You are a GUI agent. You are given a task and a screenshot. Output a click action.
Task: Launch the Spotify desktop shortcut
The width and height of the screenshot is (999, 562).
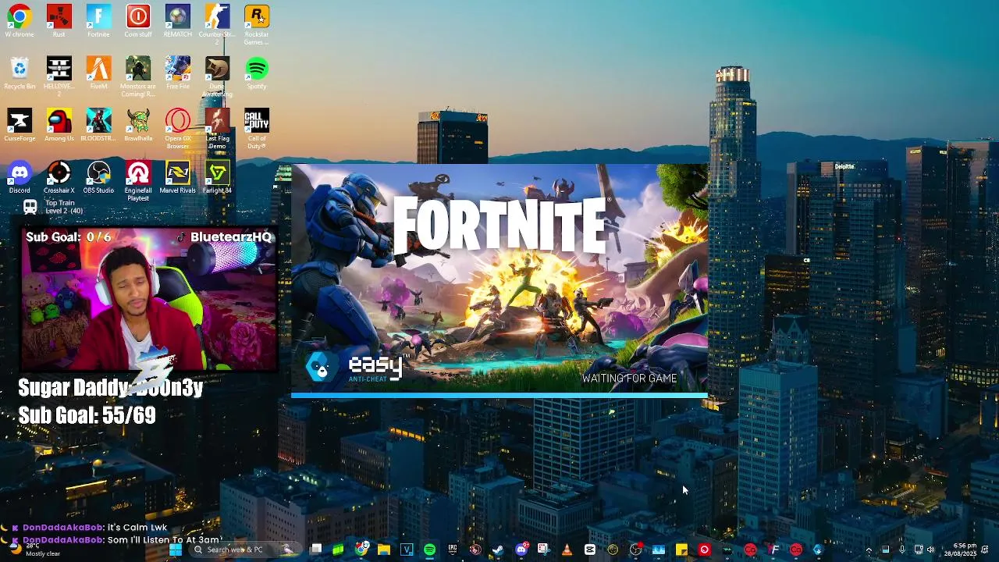tap(257, 73)
